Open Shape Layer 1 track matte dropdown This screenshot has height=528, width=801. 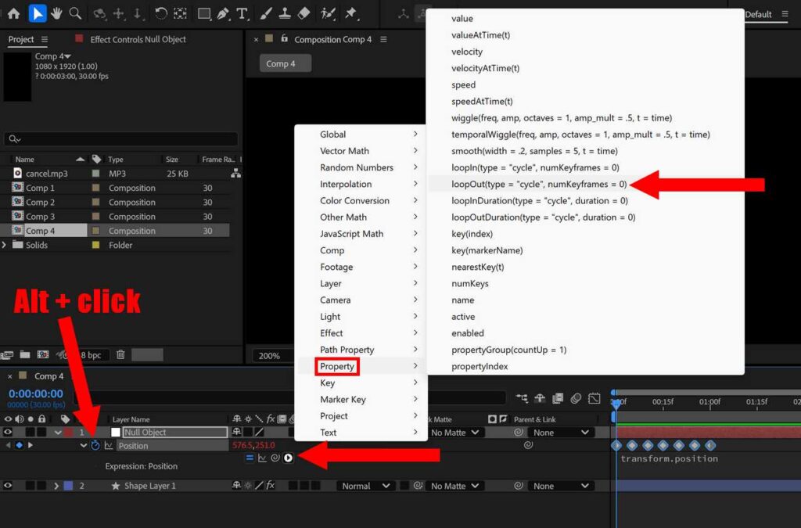click(x=456, y=486)
